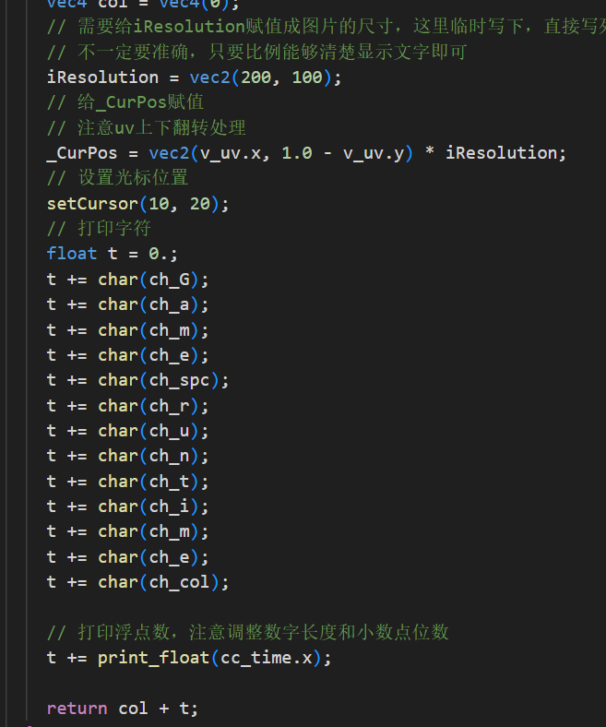Image resolution: width=606 pixels, height=727 pixels.
Task: Click the float keyword declaring t
Action: [72, 254]
